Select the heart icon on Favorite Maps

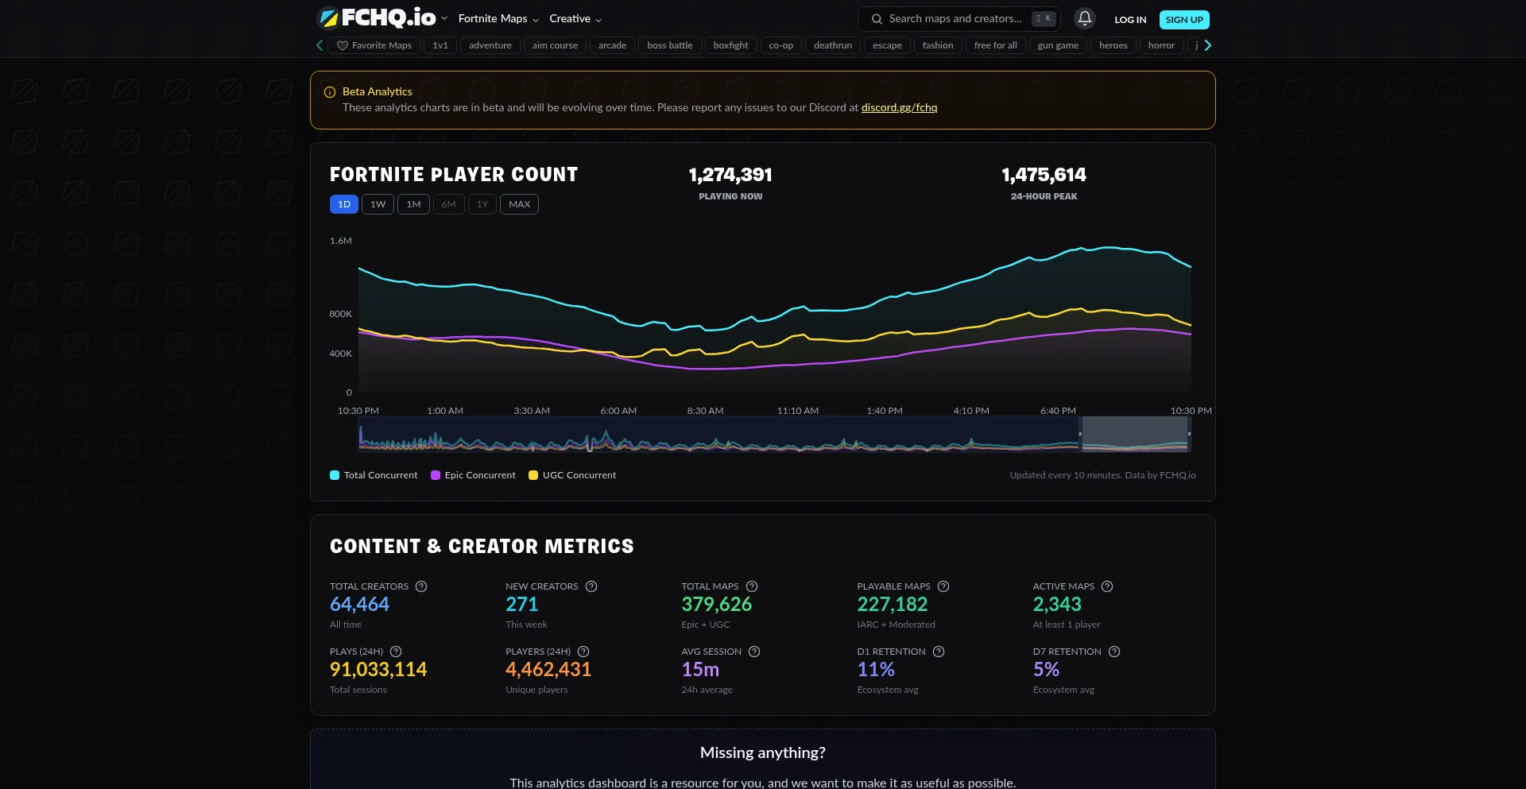pyautogui.click(x=341, y=45)
